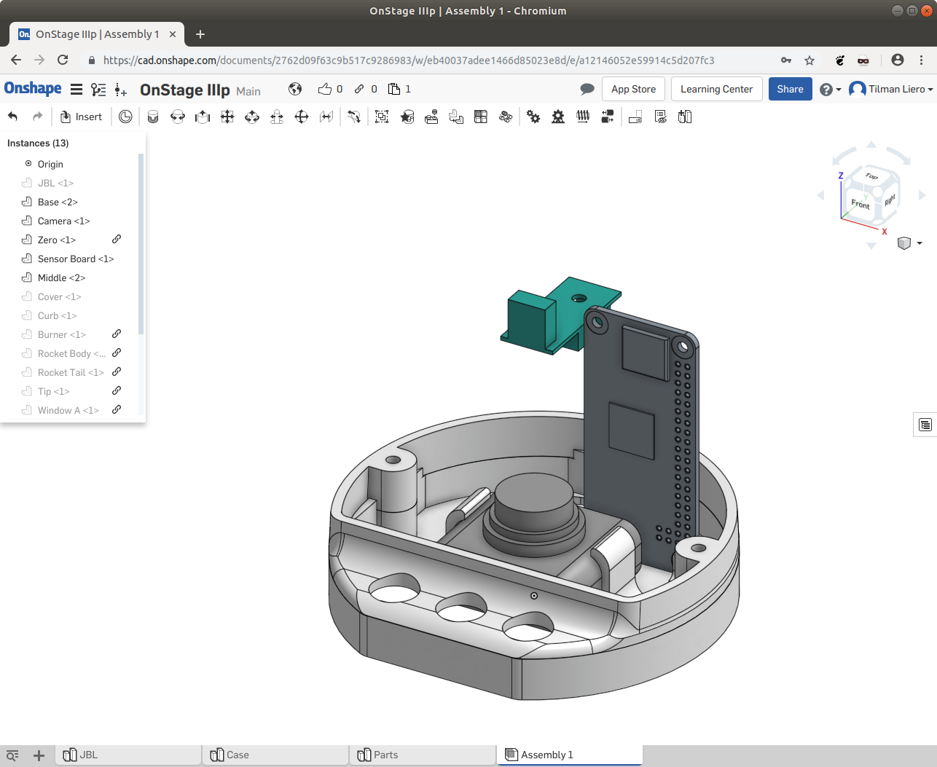The image size is (937, 767).
Task: Open the view display options dropdown
Action: 910,243
